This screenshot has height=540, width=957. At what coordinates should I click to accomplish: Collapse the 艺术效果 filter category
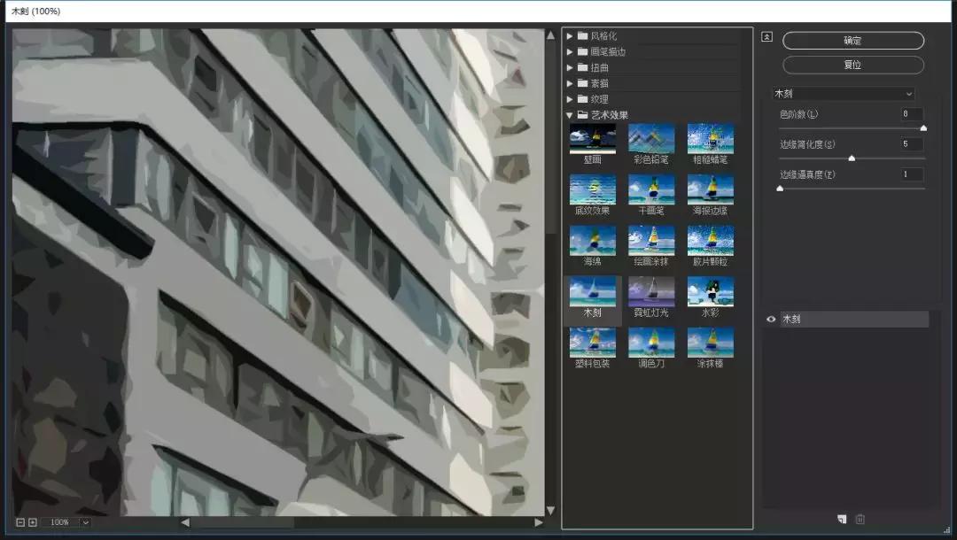point(570,114)
